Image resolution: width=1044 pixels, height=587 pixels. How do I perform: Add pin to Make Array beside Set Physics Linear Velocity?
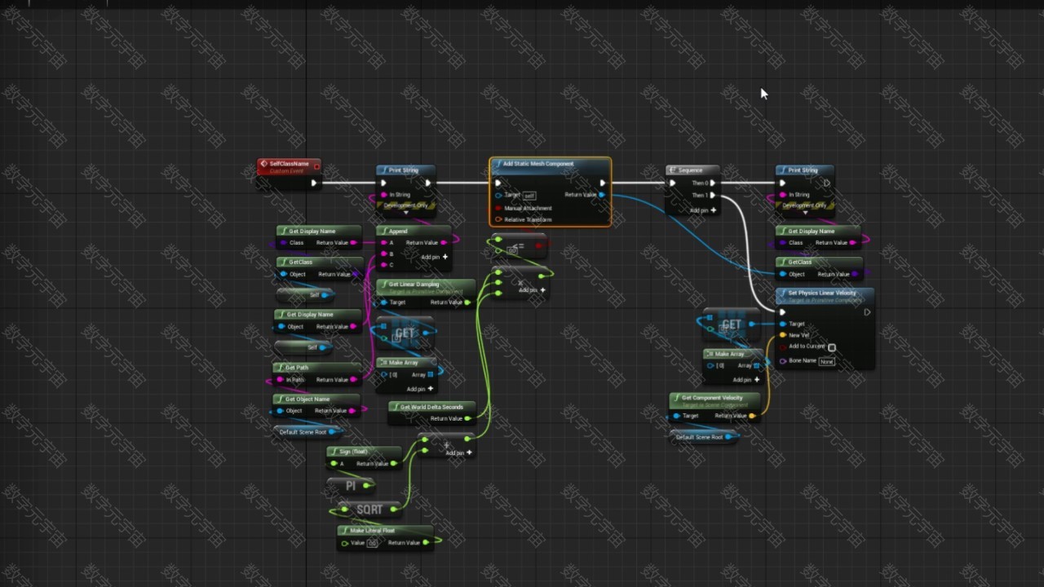(x=746, y=379)
